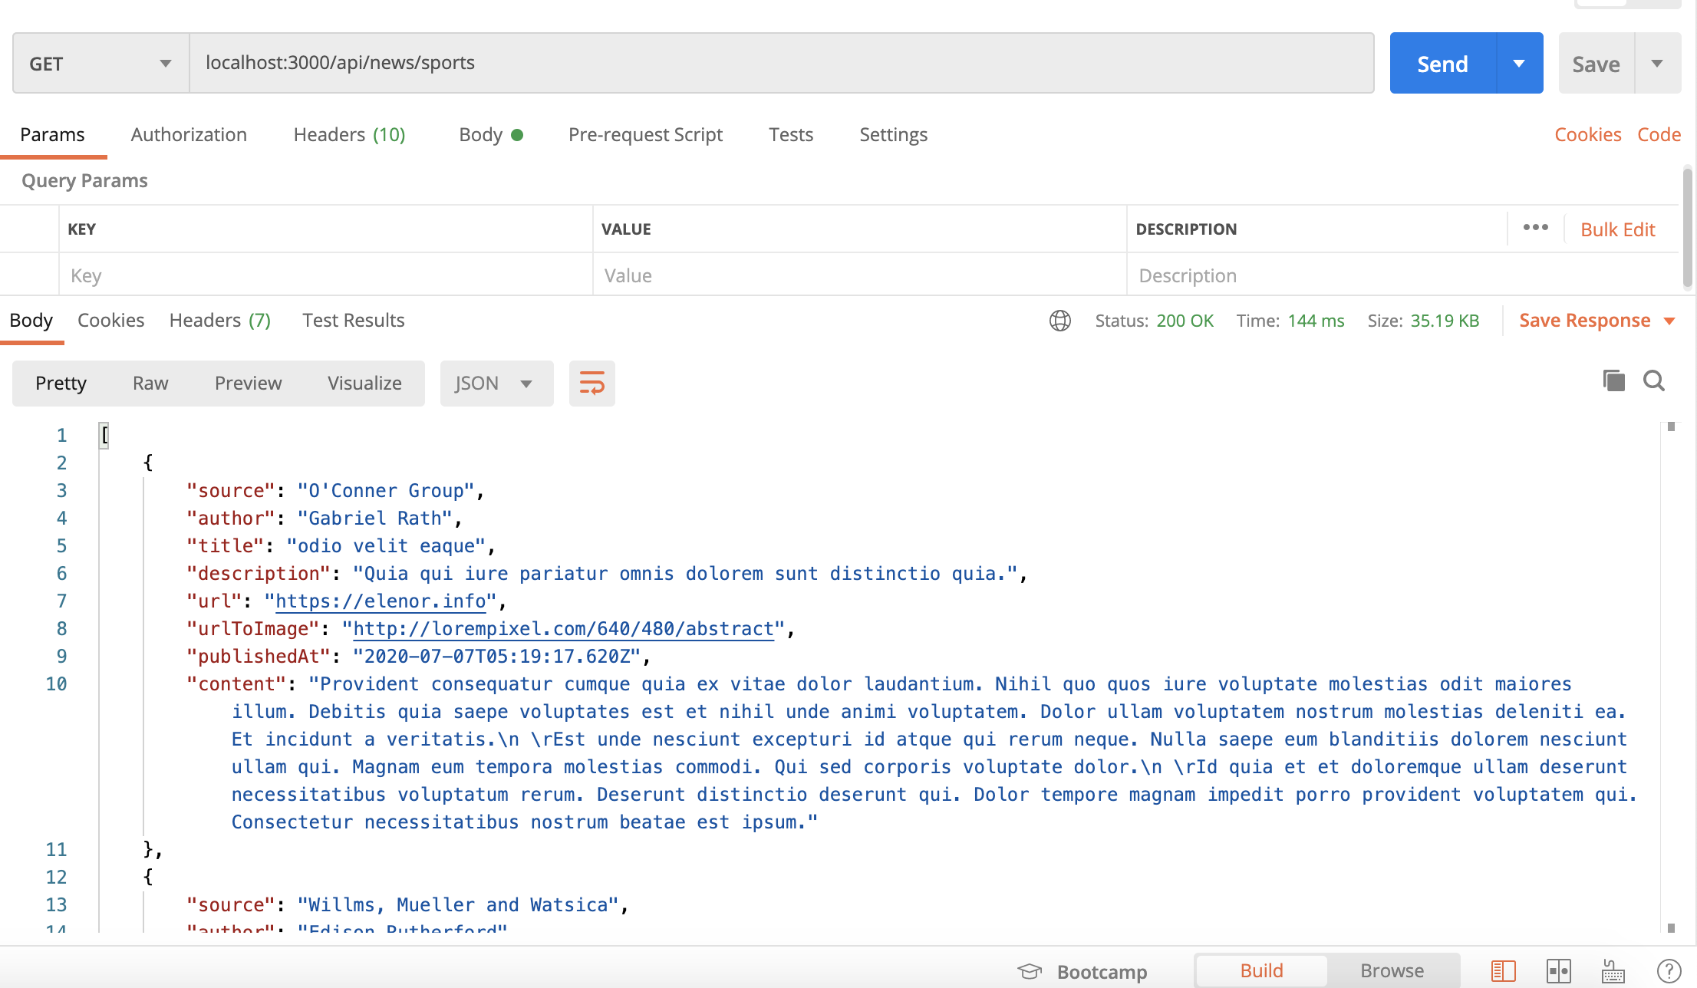Open the keyboard shortcuts icon

tap(1613, 971)
